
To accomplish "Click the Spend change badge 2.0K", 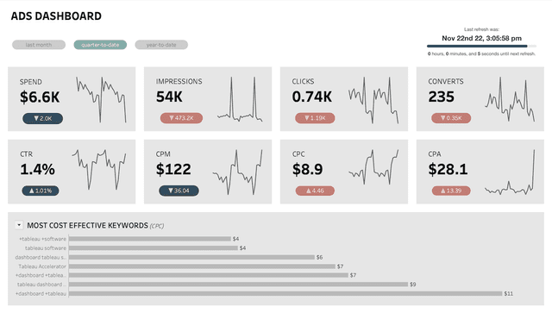I will pyautogui.click(x=42, y=118).
